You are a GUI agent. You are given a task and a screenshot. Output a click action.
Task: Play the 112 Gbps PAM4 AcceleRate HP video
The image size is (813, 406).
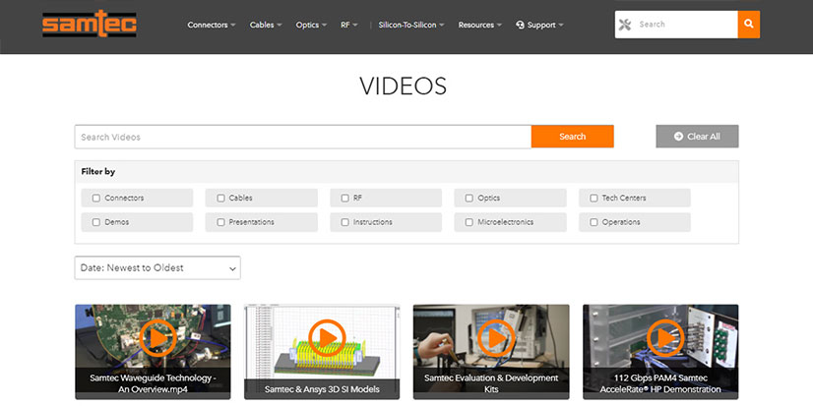[665, 337]
